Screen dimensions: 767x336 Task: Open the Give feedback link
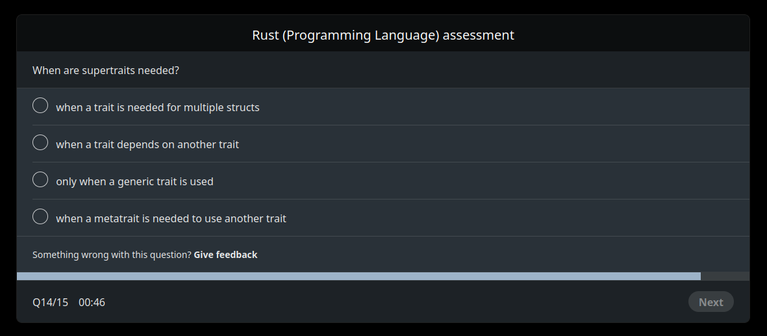coord(225,255)
